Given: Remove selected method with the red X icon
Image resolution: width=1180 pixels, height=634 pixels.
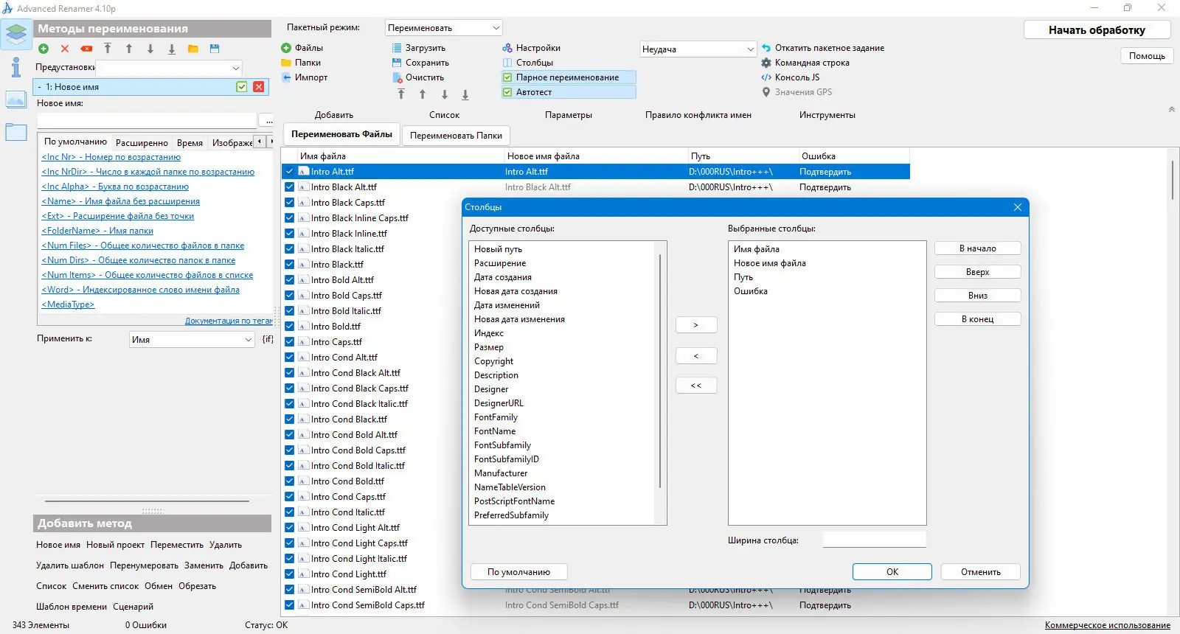Looking at the screenshot, I should 65,49.
